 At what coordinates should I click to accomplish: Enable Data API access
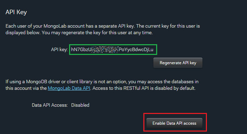(174, 123)
